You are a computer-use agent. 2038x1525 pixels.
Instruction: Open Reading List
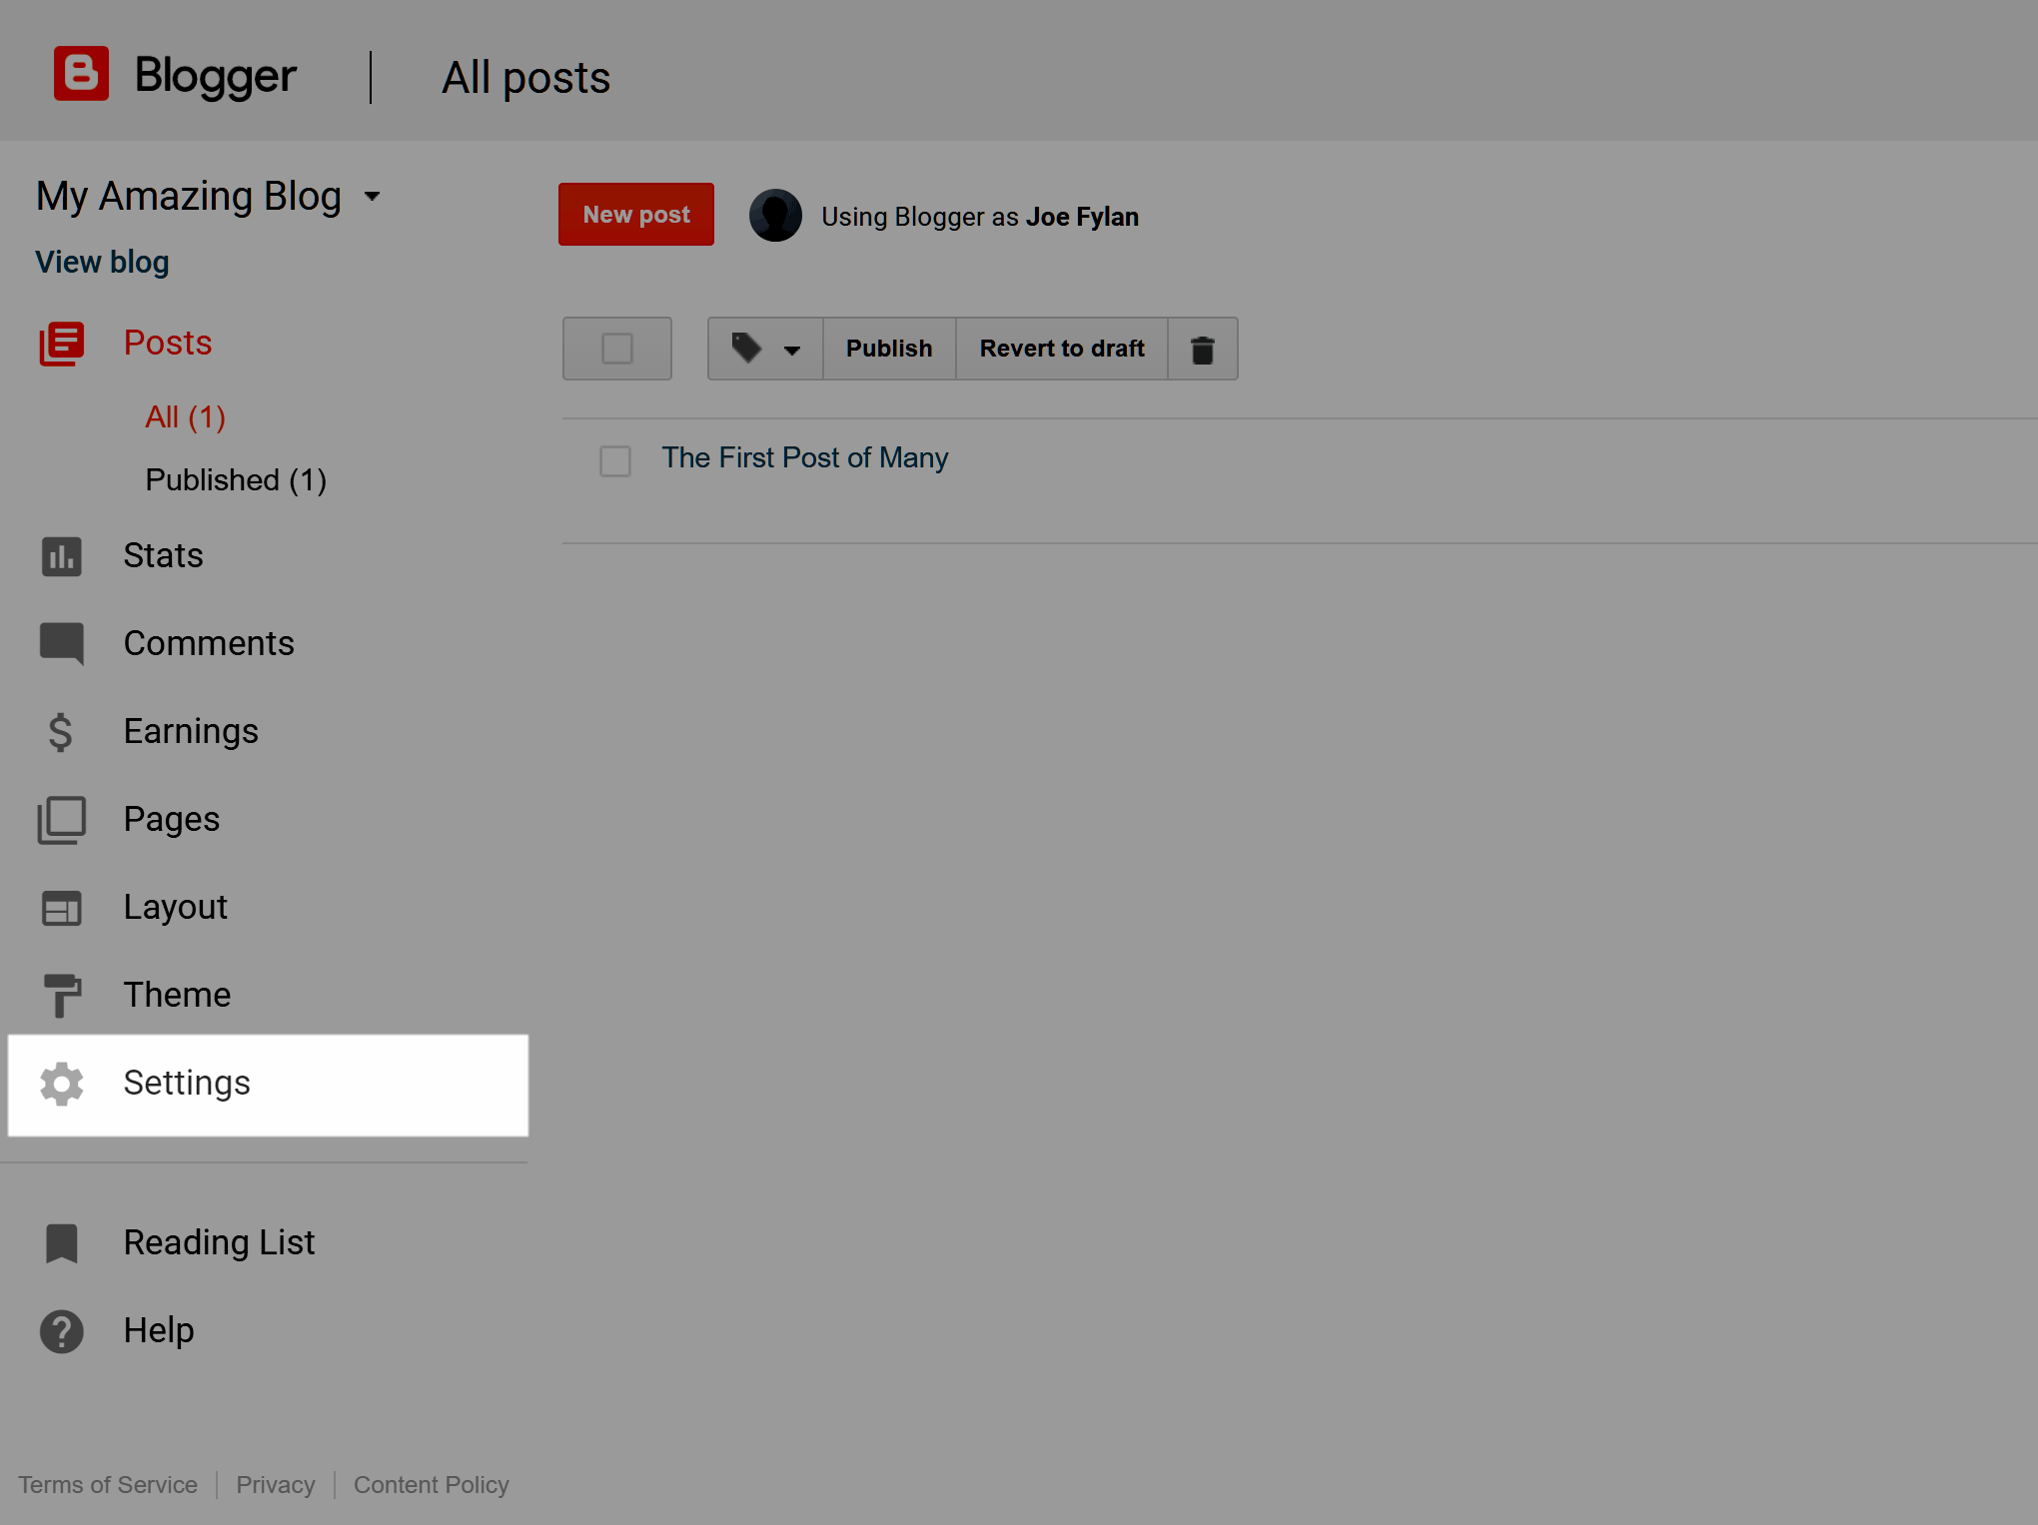[220, 1243]
